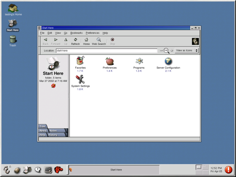Open the System Settings tools icon
The width and height of the screenshot is (236, 177).
click(x=80, y=79)
